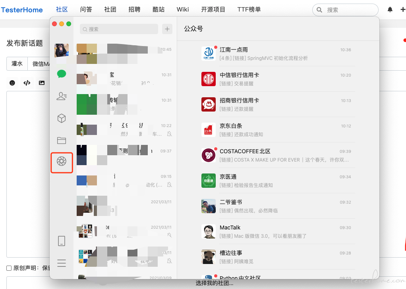Open the chat timestamped 09:37 in chat list

click(125, 155)
